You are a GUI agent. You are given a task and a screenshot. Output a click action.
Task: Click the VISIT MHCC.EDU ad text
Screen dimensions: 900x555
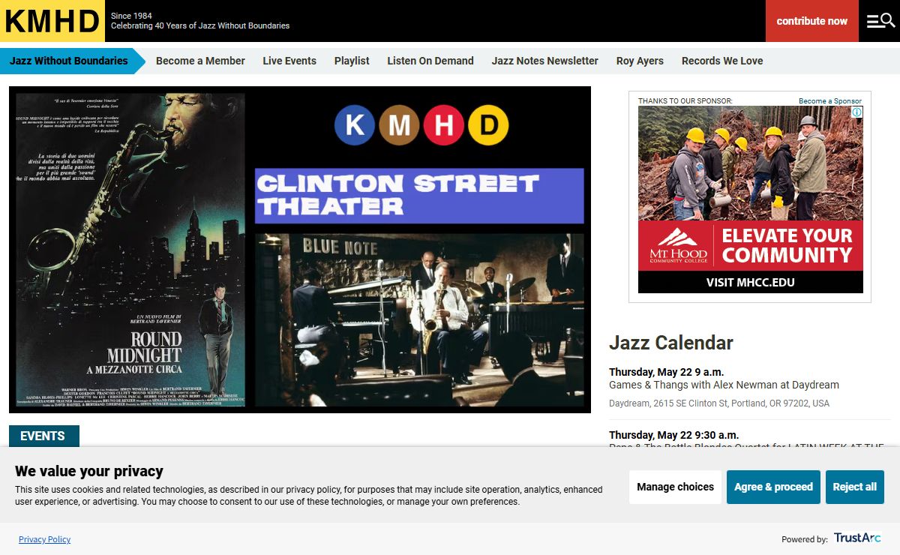[751, 283]
